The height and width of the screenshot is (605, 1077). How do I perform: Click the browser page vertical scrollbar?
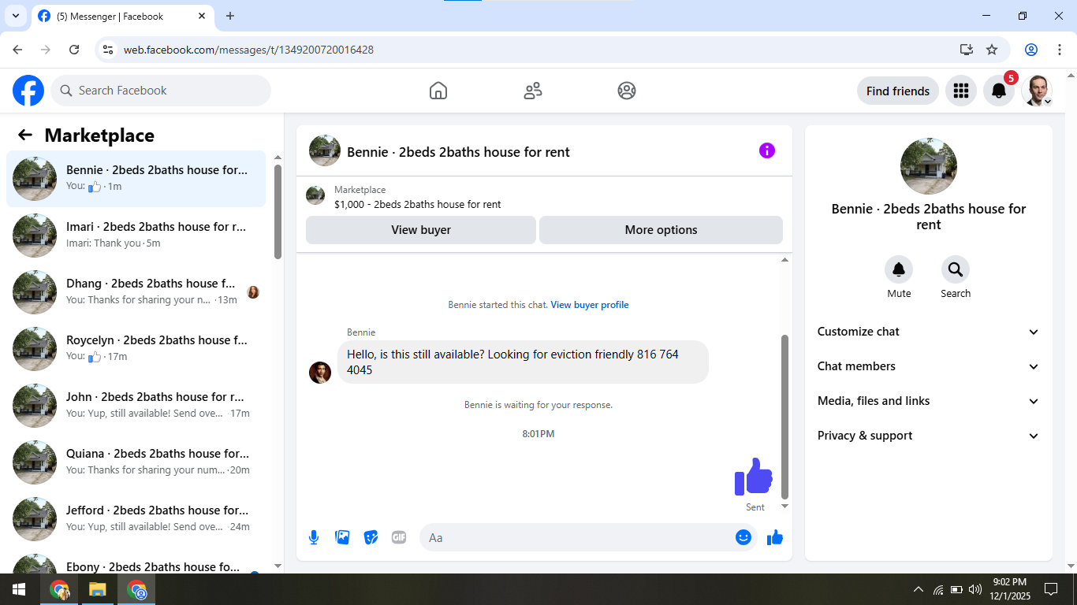coord(1071,321)
